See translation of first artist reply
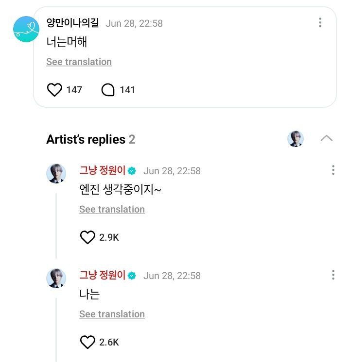Screen dimensions: 350x362 [112, 209]
